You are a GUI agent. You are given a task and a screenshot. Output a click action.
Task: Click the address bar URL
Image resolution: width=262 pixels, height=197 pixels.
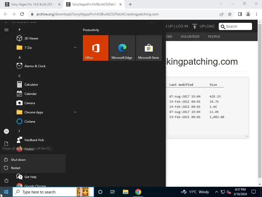(x=97, y=14)
